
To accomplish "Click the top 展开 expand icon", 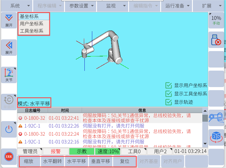I will 9,20.
